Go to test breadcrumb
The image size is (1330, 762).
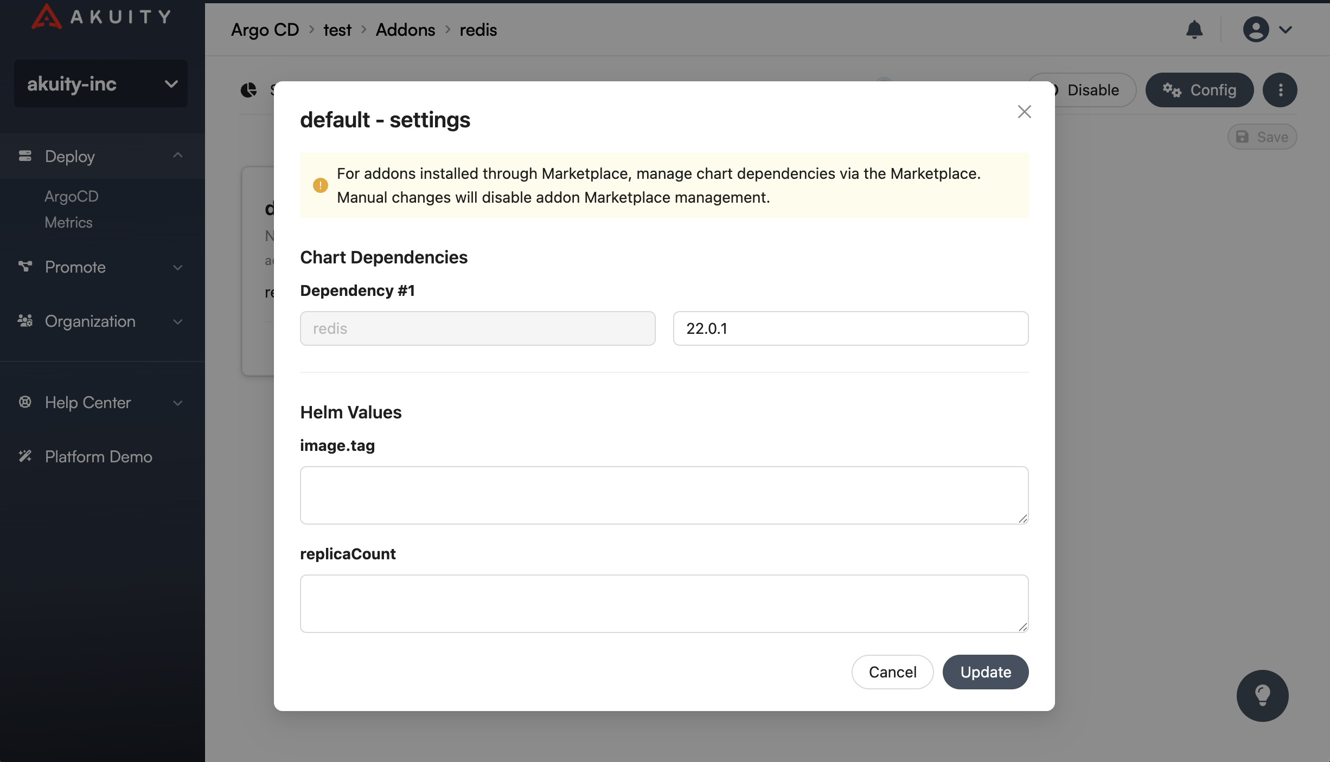click(337, 29)
